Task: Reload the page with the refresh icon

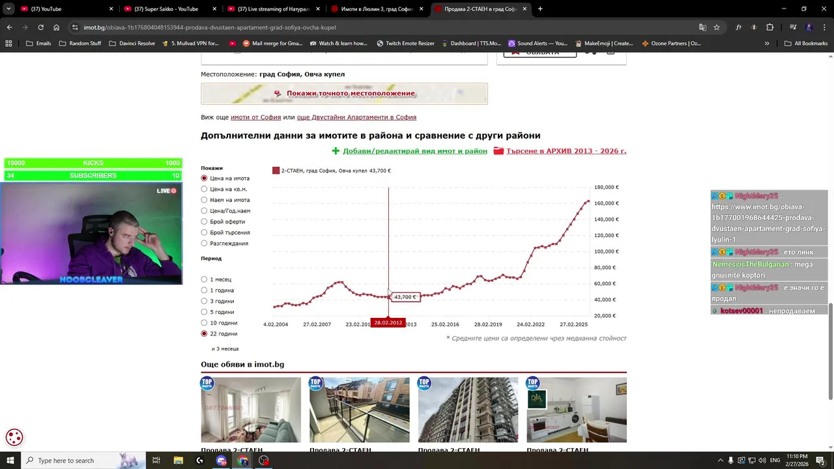Action: (40, 27)
